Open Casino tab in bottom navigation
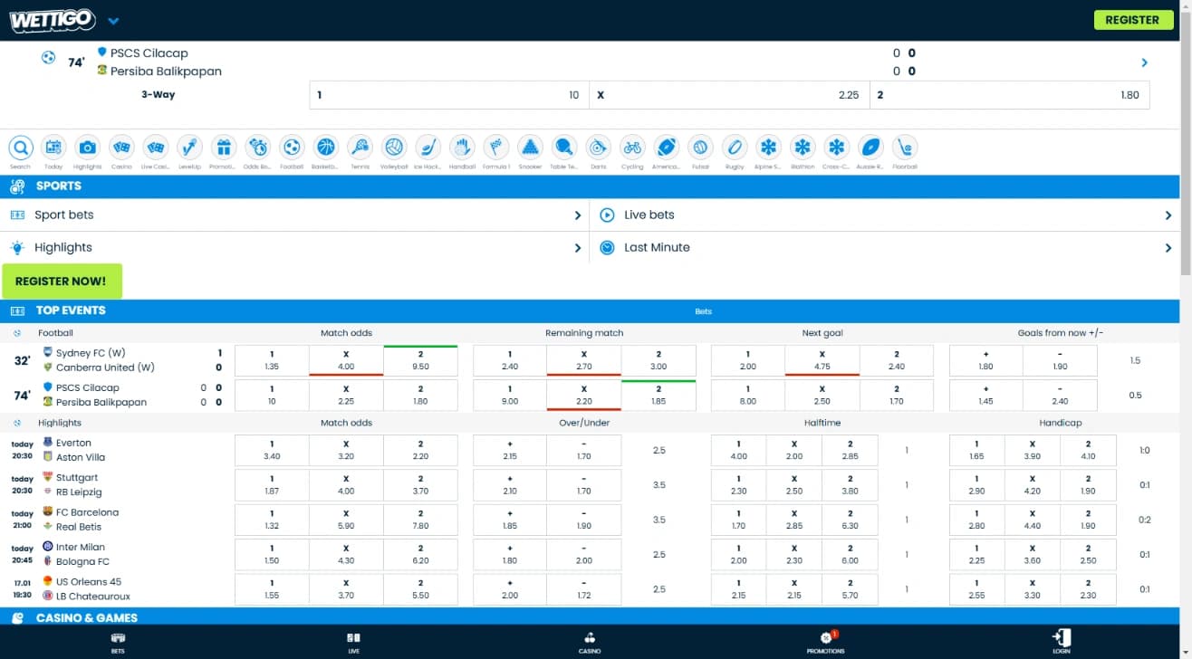This screenshot has width=1192, height=659. [590, 642]
